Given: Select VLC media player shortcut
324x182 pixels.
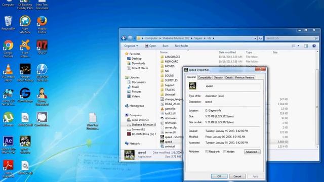Looking at the screenshot, I should (x=8, y=73).
